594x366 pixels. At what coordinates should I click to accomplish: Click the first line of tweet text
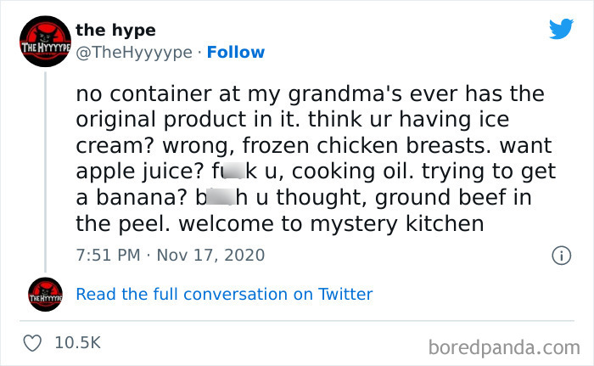[x=307, y=93]
